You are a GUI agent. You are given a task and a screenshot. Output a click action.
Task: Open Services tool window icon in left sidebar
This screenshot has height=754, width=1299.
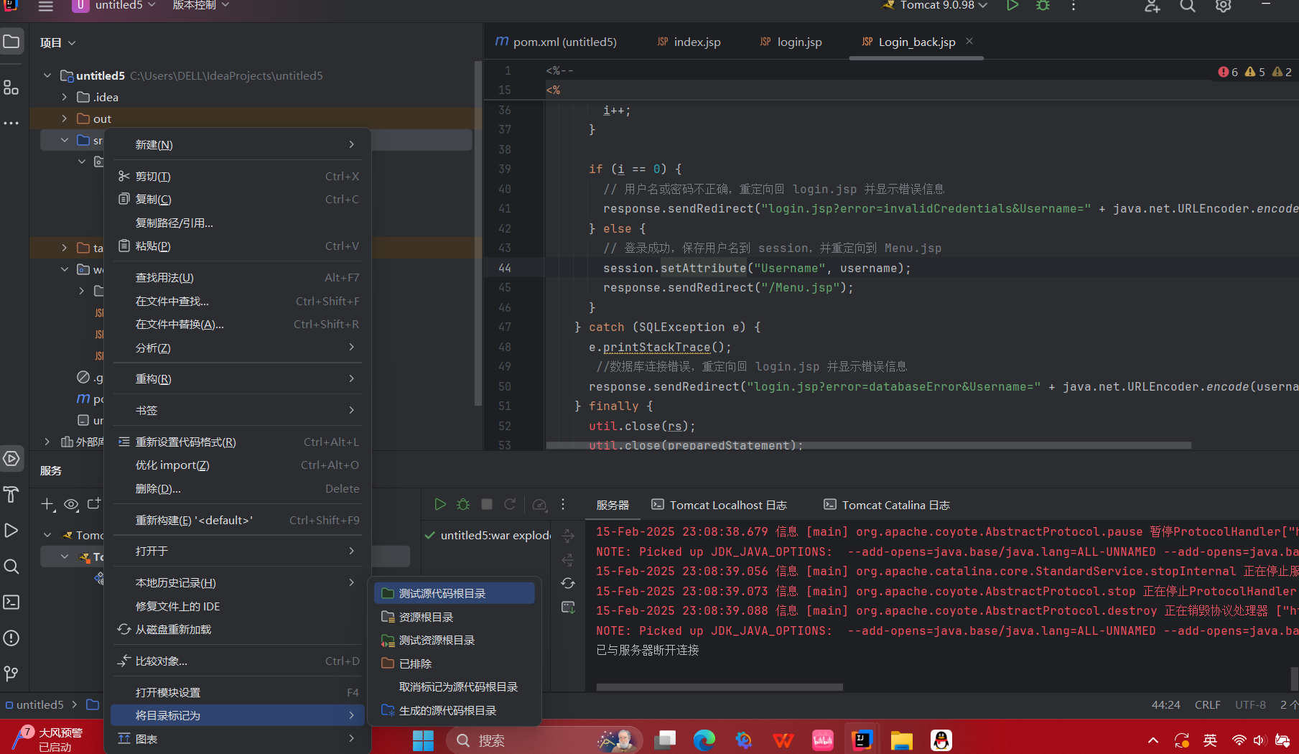(x=11, y=458)
